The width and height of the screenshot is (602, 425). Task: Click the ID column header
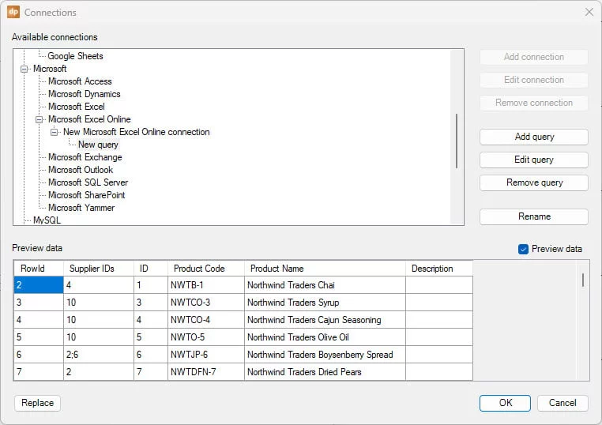coord(151,269)
